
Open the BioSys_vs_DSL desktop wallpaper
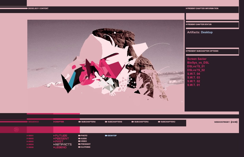(198, 63)
